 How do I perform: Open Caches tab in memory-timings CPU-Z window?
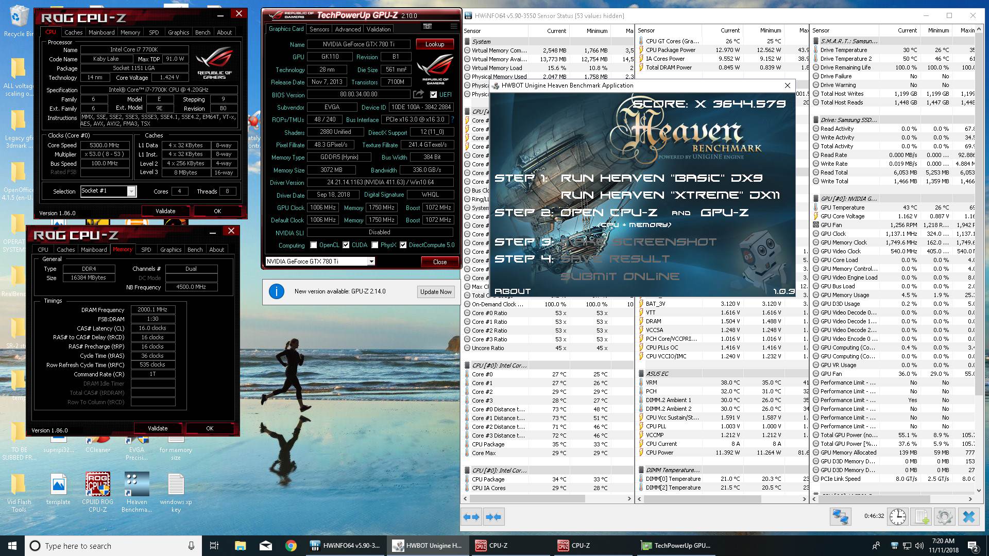(65, 250)
